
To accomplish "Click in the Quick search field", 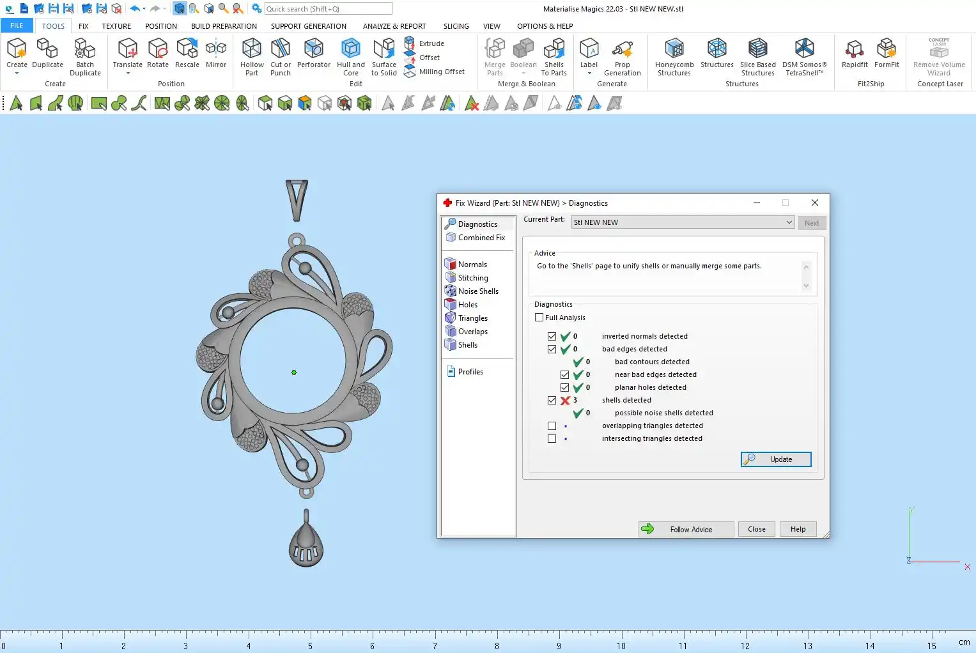I will (328, 9).
